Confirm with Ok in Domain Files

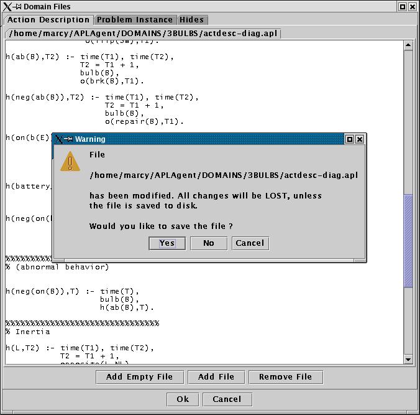(183, 399)
